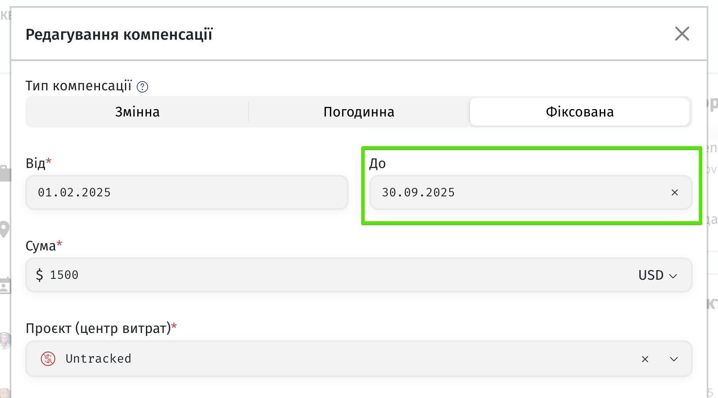Click the briefcase icon in left sidebar

5,173
